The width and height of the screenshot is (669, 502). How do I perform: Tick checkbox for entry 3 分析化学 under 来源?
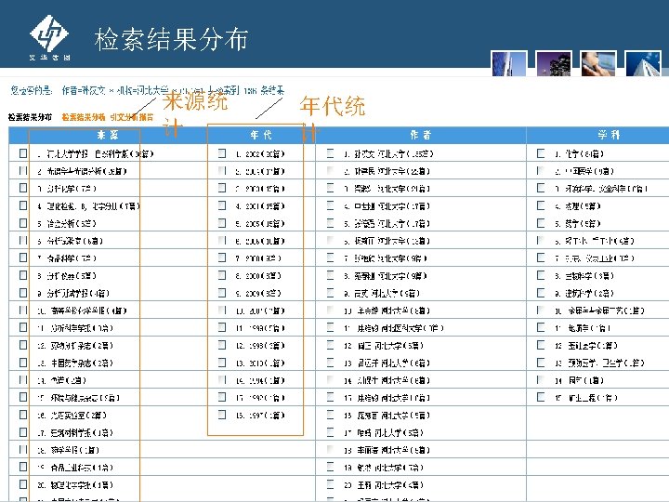coord(23,188)
